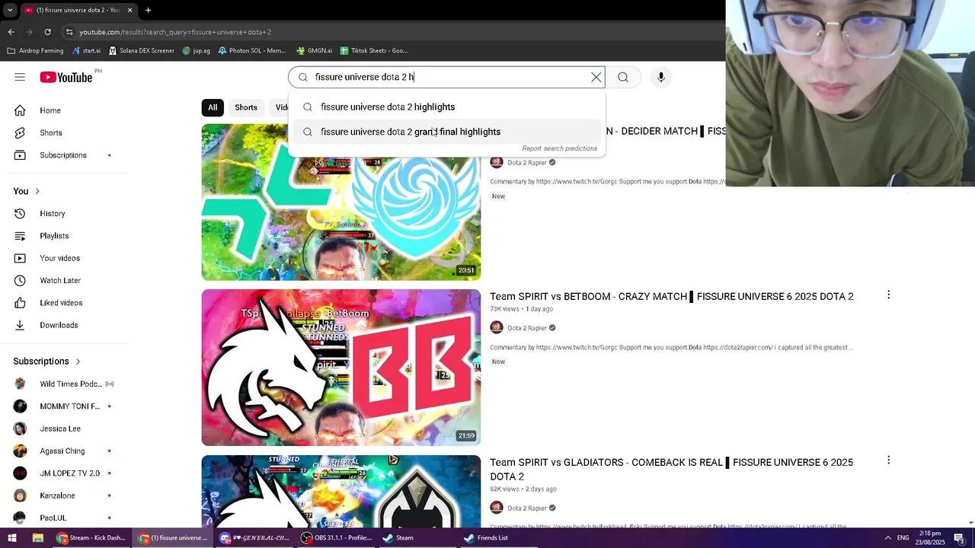The width and height of the screenshot is (975, 548).
Task: Click Dota 2 Rapier channel under BETBOOM video
Action: pos(527,328)
